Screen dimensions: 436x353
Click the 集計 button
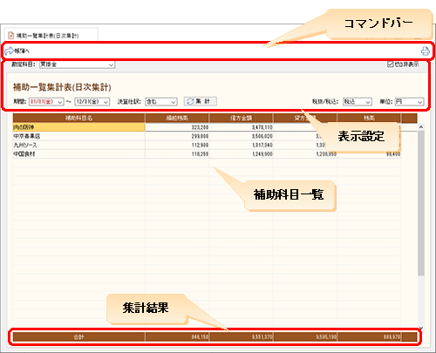[x=201, y=101]
